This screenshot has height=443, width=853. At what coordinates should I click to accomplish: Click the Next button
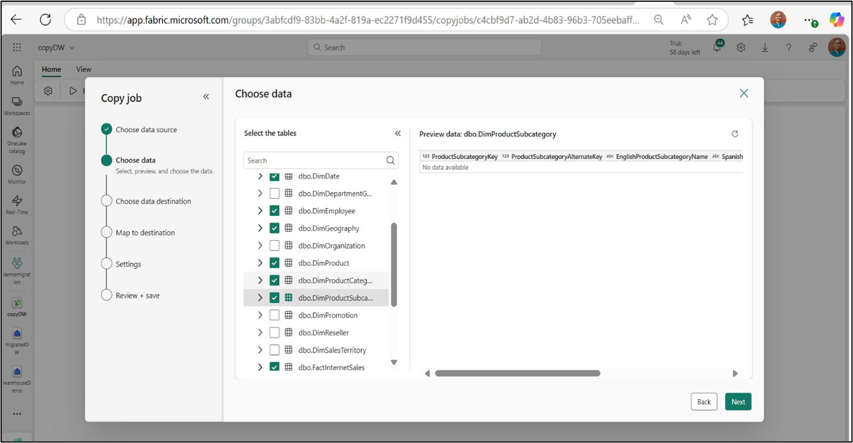738,402
